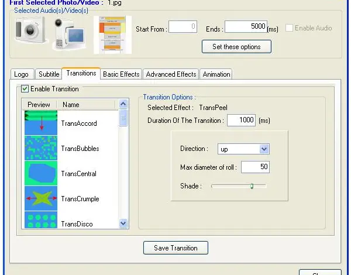Select the 1.jpg photo thumbnail
Screen dimensions: 351x275
click(112, 35)
